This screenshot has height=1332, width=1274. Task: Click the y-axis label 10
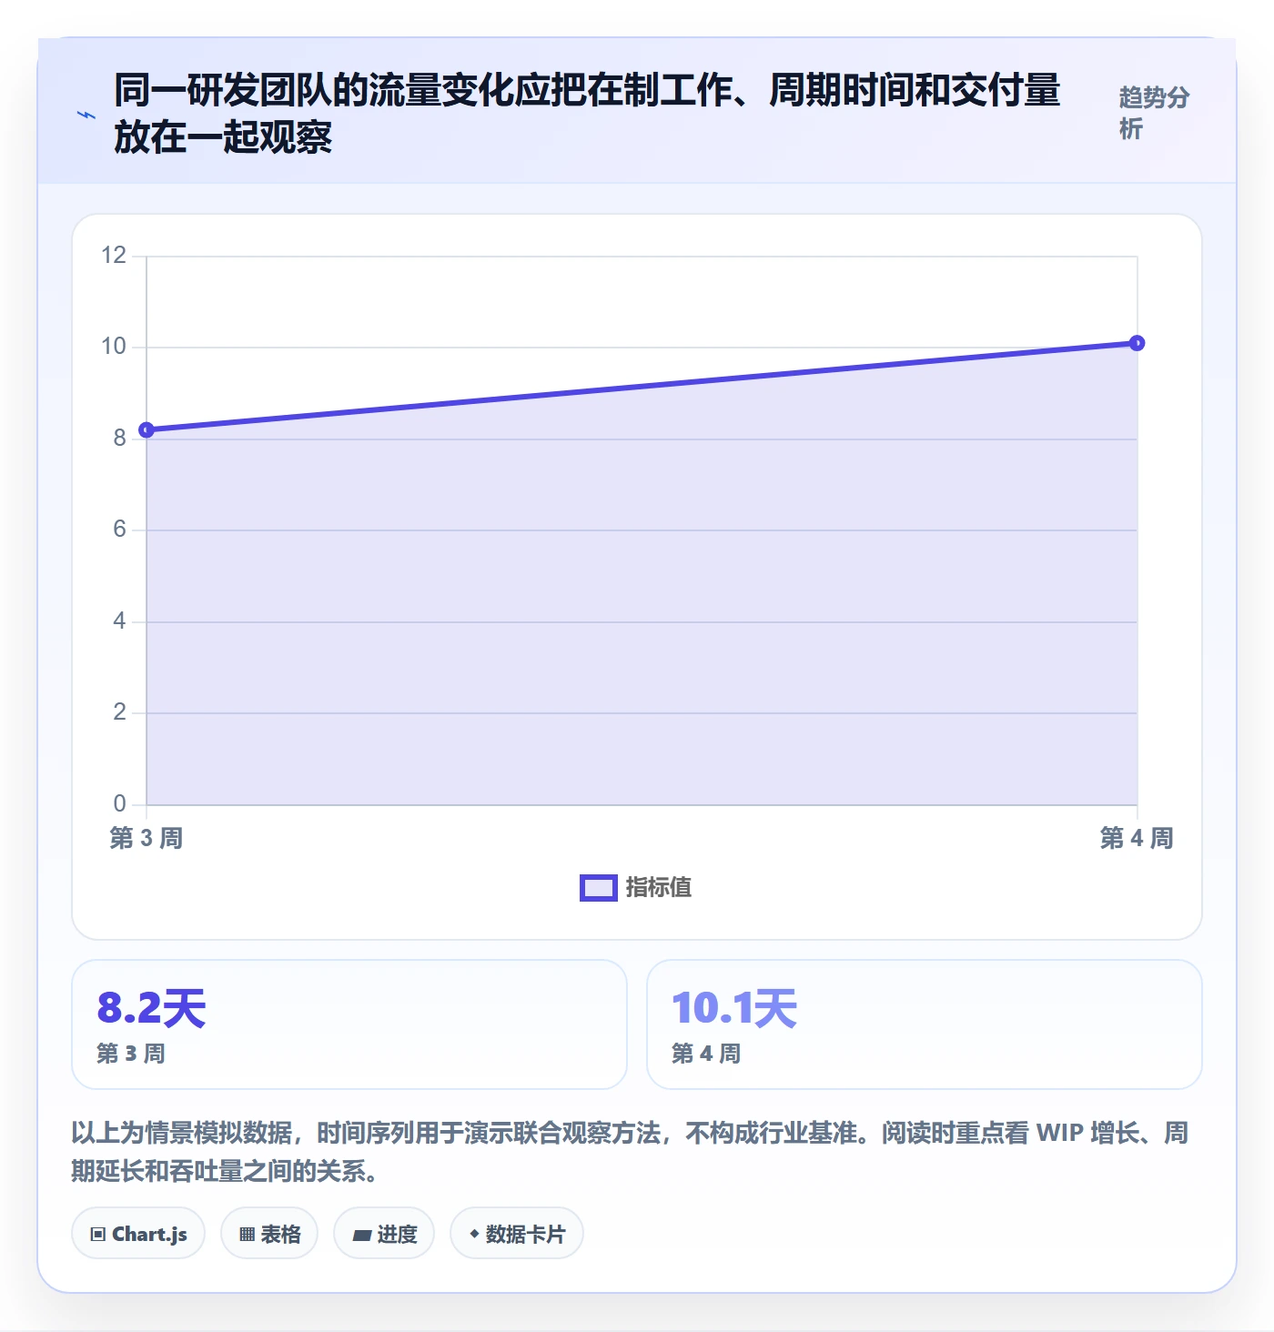(x=114, y=347)
